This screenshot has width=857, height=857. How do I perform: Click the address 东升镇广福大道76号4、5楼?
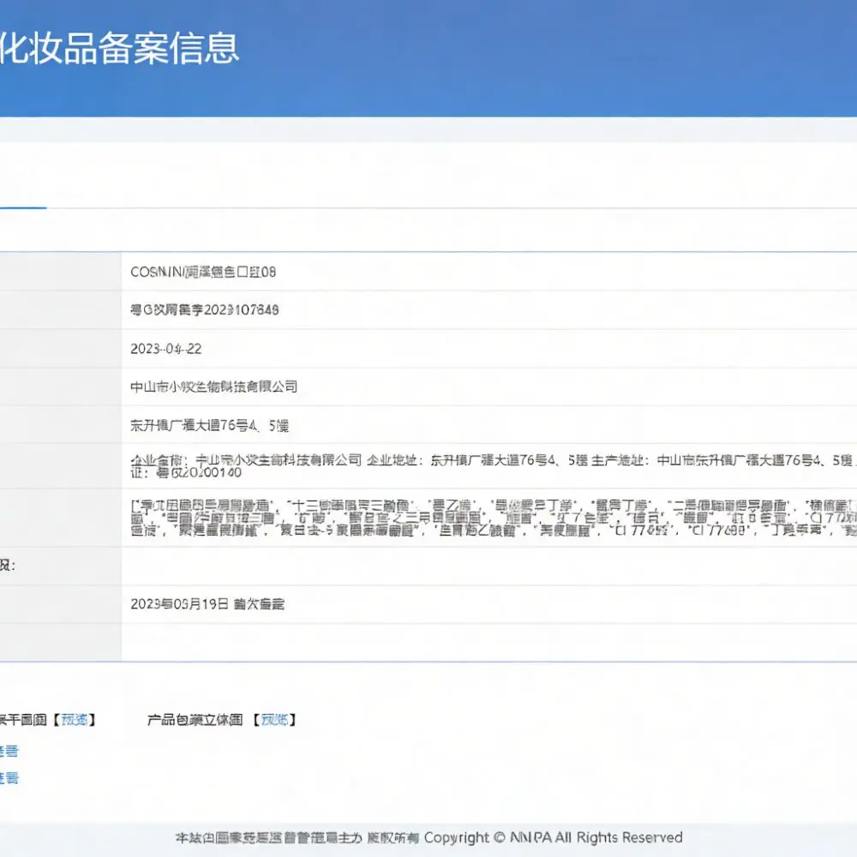click(x=209, y=425)
